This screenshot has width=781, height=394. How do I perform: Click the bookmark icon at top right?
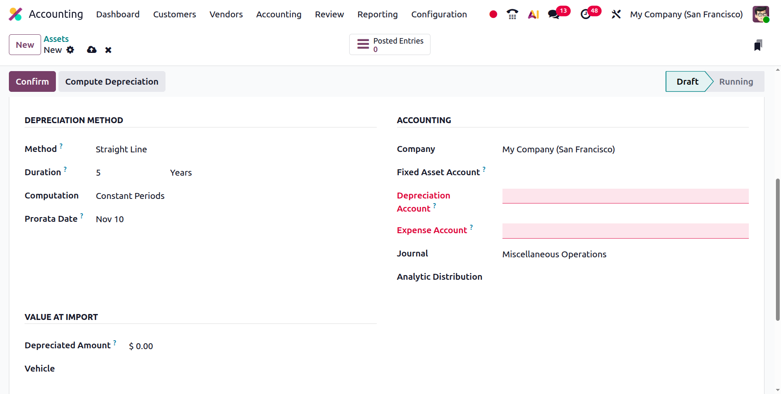(758, 45)
